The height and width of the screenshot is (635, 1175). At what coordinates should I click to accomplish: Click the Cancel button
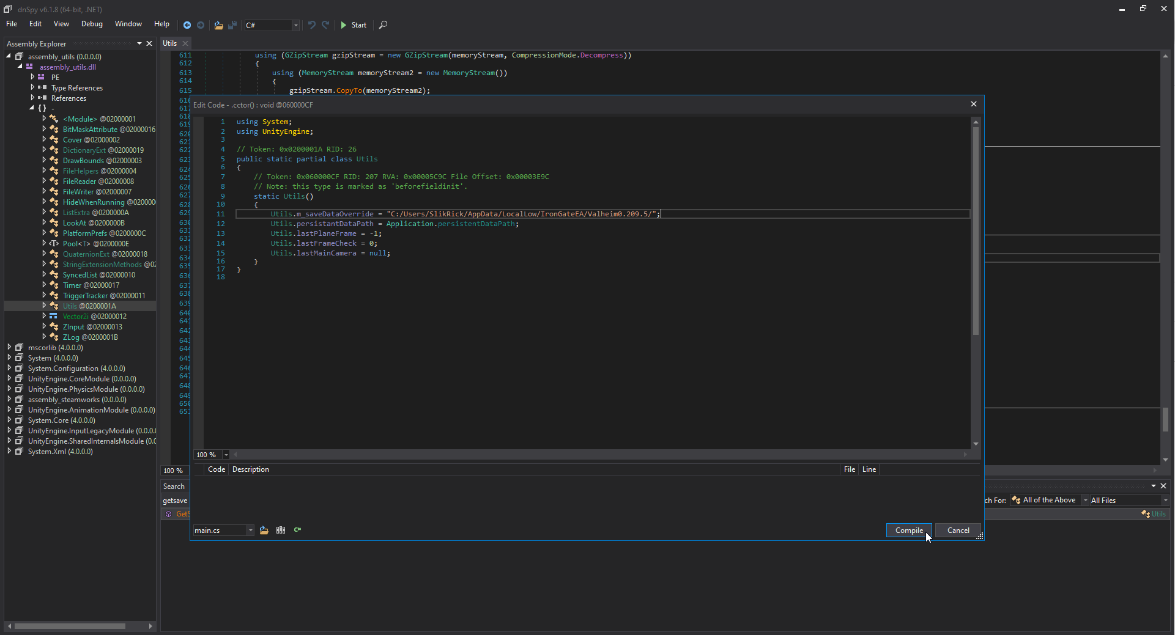tap(958, 530)
